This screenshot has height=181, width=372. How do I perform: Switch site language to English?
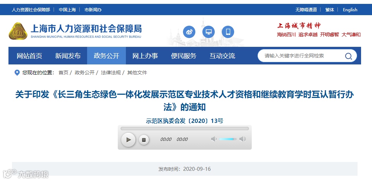coord(350,10)
